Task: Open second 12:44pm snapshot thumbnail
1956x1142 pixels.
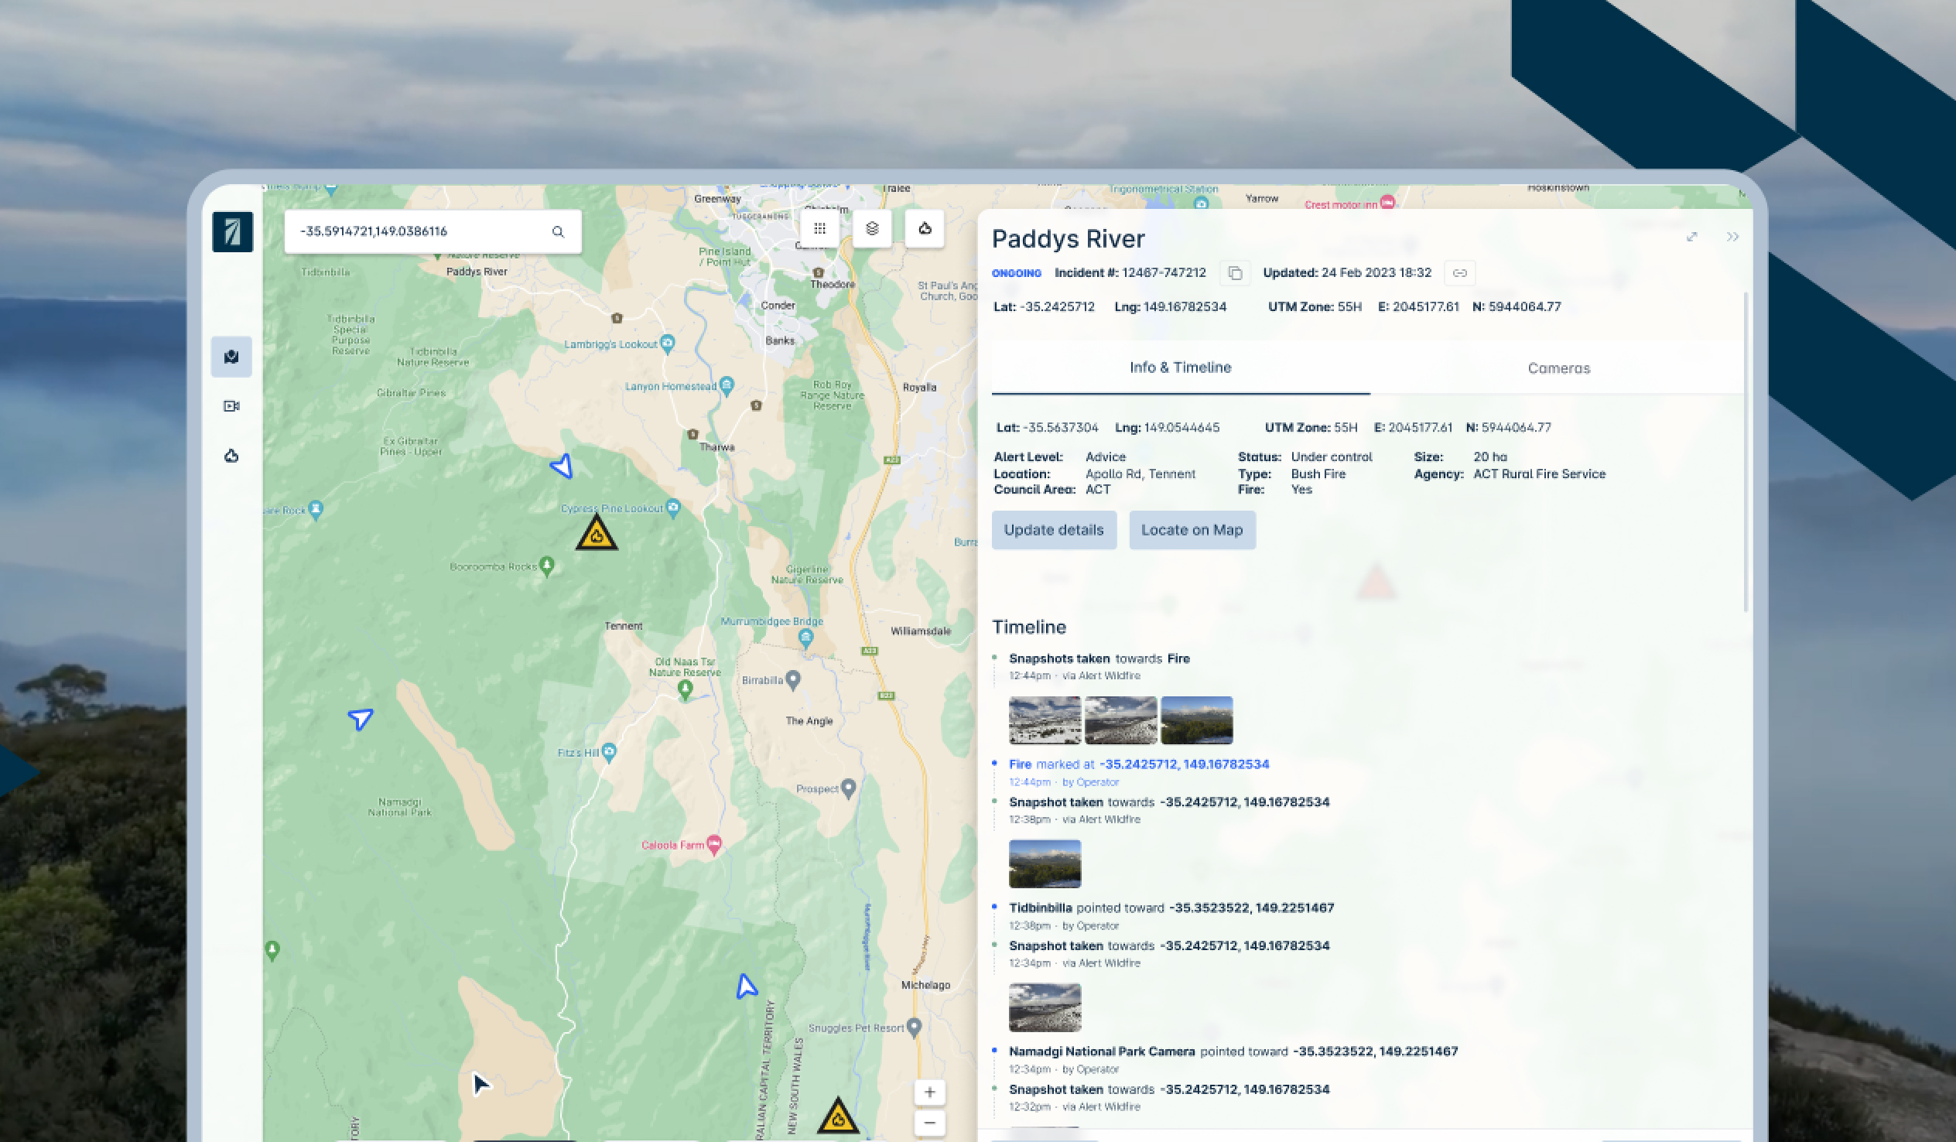Action: coord(1121,720)
